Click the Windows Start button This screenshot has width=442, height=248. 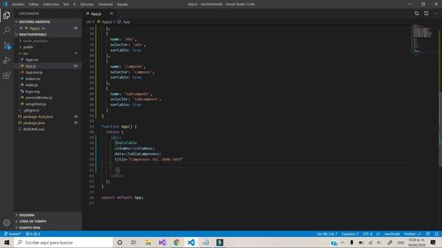click(7, 242)
